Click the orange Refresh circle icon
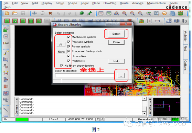This screenshot has height=133, width=192. tap(164, 13)
